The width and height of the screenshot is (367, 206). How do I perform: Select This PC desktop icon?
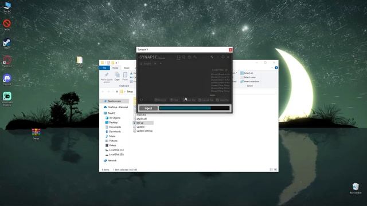7,7
